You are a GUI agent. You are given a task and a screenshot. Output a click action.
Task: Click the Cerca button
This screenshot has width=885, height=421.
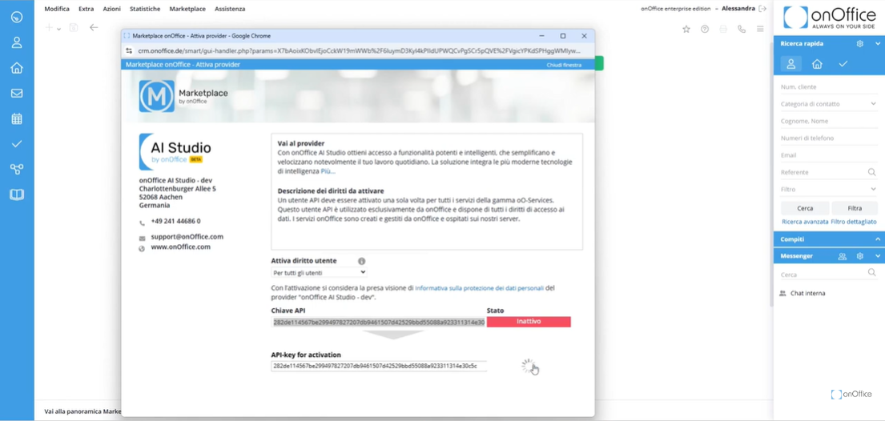click(x=805, y=208)
